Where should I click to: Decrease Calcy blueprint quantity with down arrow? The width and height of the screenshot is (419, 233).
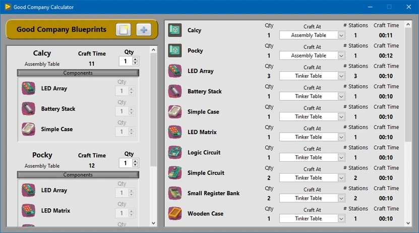coord(135,63)
